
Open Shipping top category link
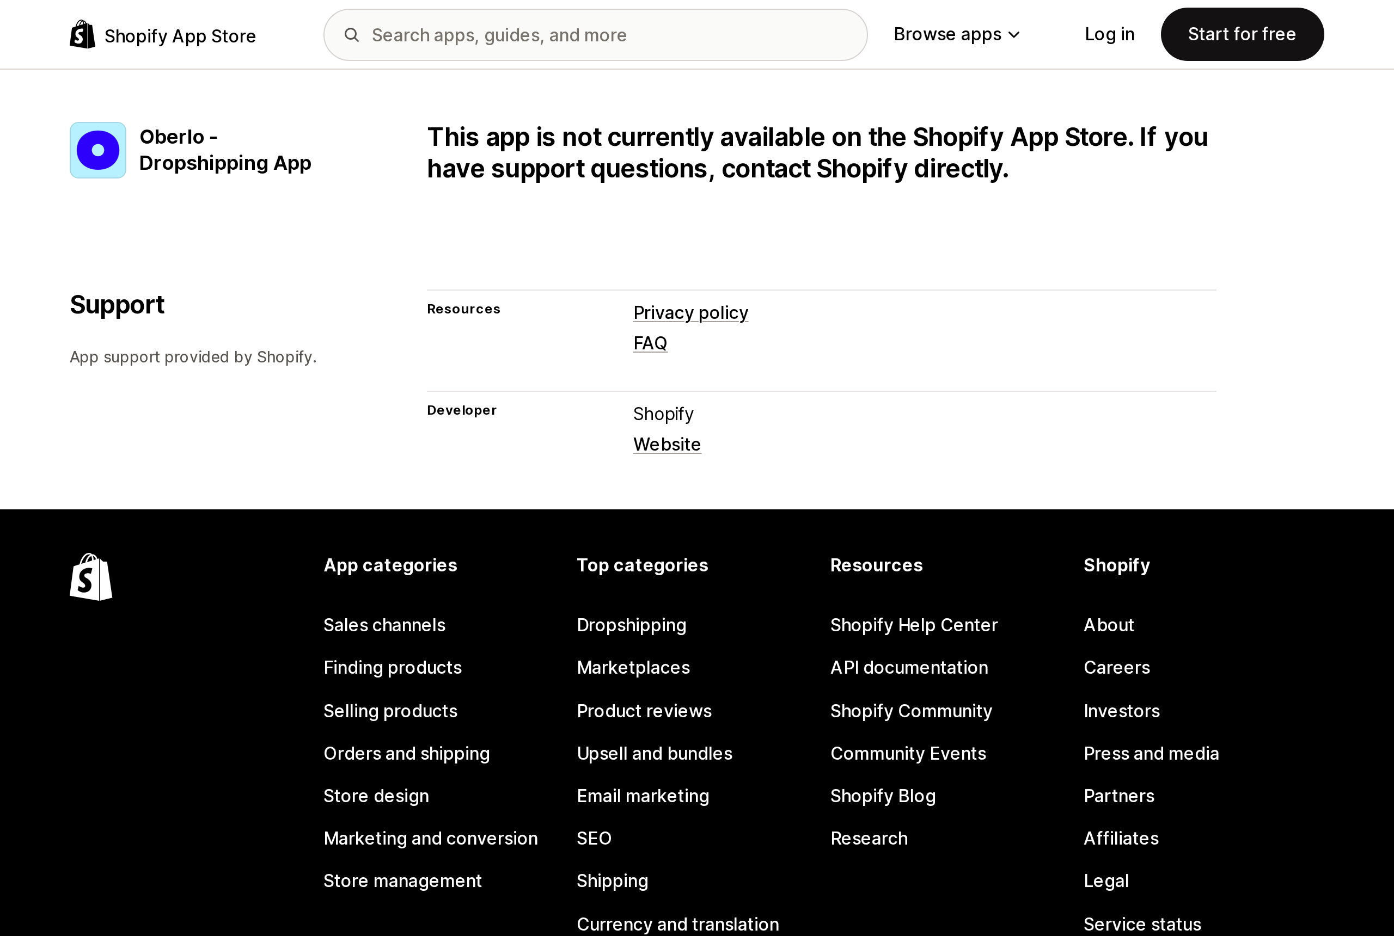coord(613,880)
